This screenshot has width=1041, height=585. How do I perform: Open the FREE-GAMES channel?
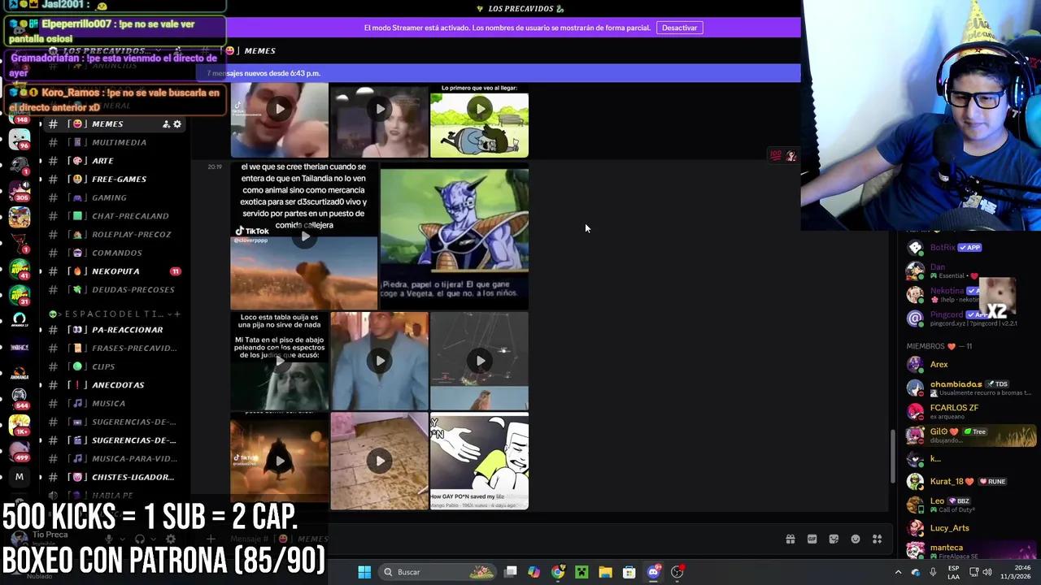point(114,179)
